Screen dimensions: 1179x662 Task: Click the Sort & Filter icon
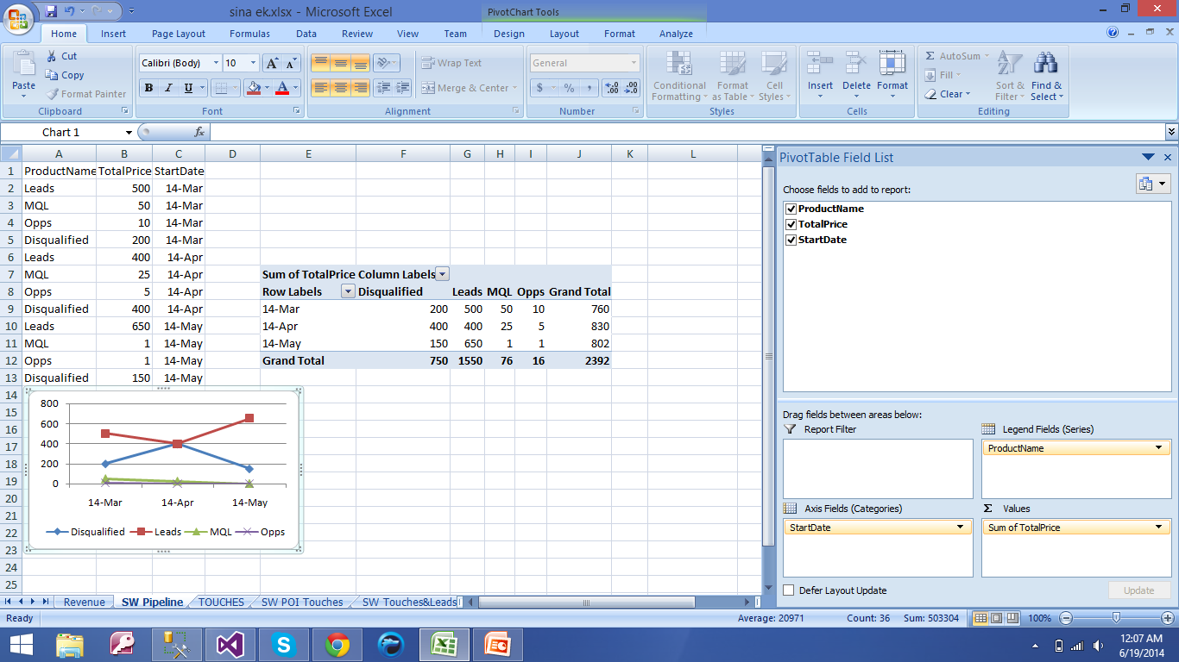tap(1009, 76)
